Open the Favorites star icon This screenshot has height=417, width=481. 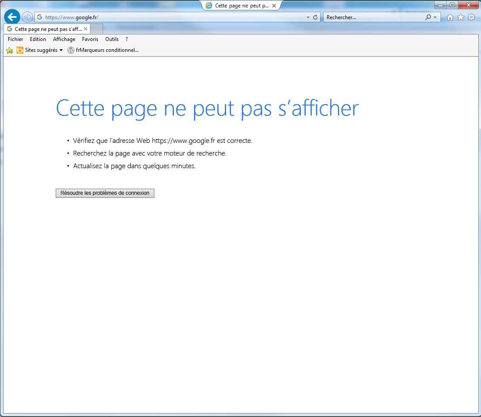point(461,17)
